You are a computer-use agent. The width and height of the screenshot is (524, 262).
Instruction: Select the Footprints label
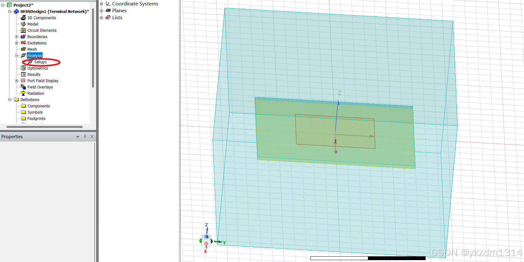click(37, 118)
